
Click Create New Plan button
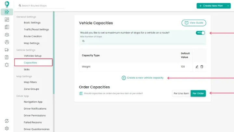click(211, 6)
